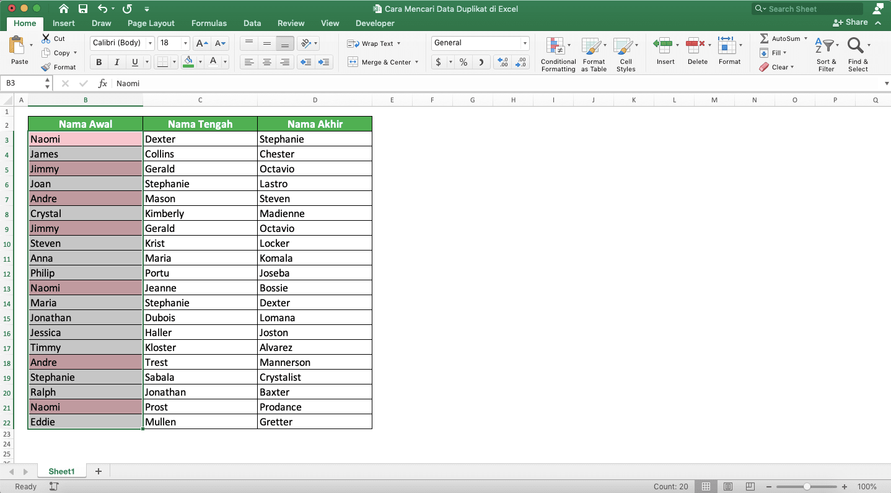The image size is (891, 493).
Task: Switch to the Page Layout tab
Action: 151,23
